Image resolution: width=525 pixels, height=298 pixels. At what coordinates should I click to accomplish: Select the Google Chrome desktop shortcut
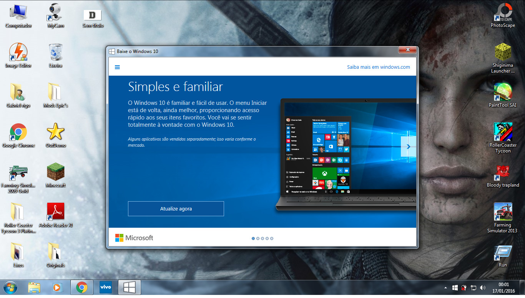(x=18, y=136)
